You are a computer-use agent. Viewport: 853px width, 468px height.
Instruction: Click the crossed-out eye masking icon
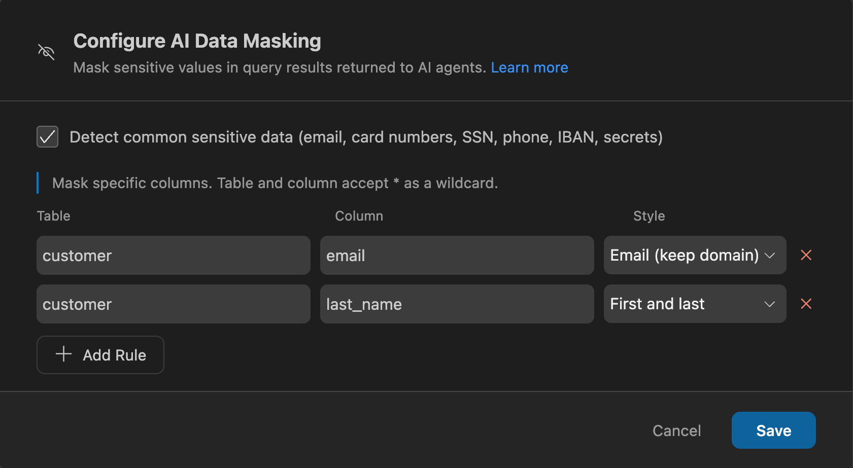pos(46,52)
